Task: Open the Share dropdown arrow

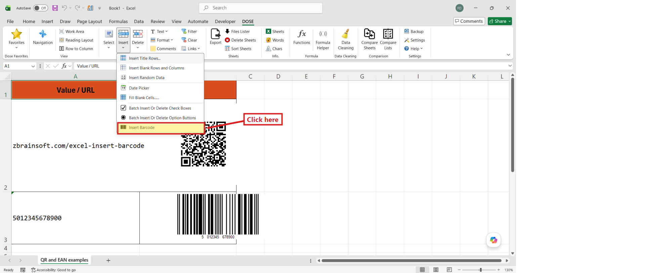Action: pos(510,21)
